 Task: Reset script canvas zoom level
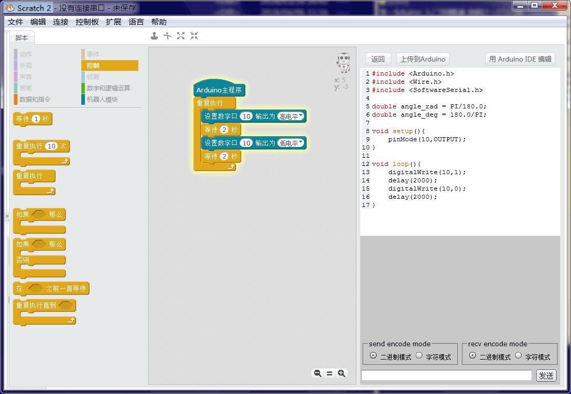tap(330, 373)
